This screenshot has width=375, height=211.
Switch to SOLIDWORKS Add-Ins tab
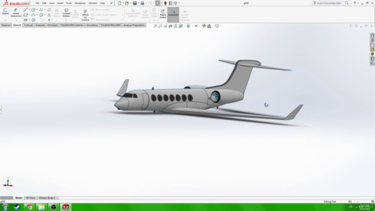point(71,25)
